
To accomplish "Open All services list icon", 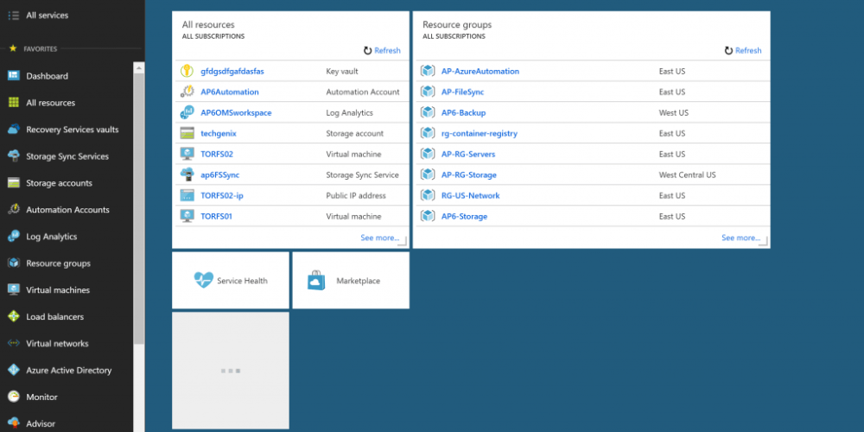I will [x=14, y=16].
